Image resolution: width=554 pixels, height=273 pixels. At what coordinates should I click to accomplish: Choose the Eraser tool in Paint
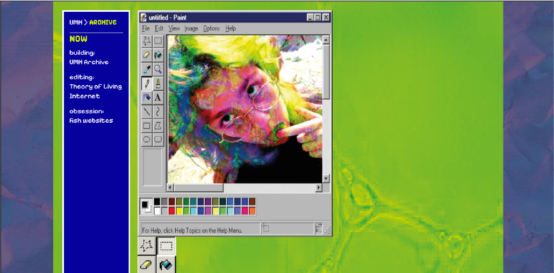pyautogui.click(x=147, y=55)
